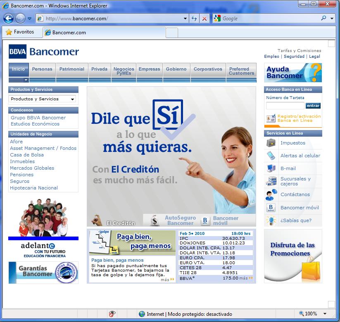Viewport: 340px width, 322px height.
Task: Click the B-mail computer icon
Action: click(x=271, y=168)
